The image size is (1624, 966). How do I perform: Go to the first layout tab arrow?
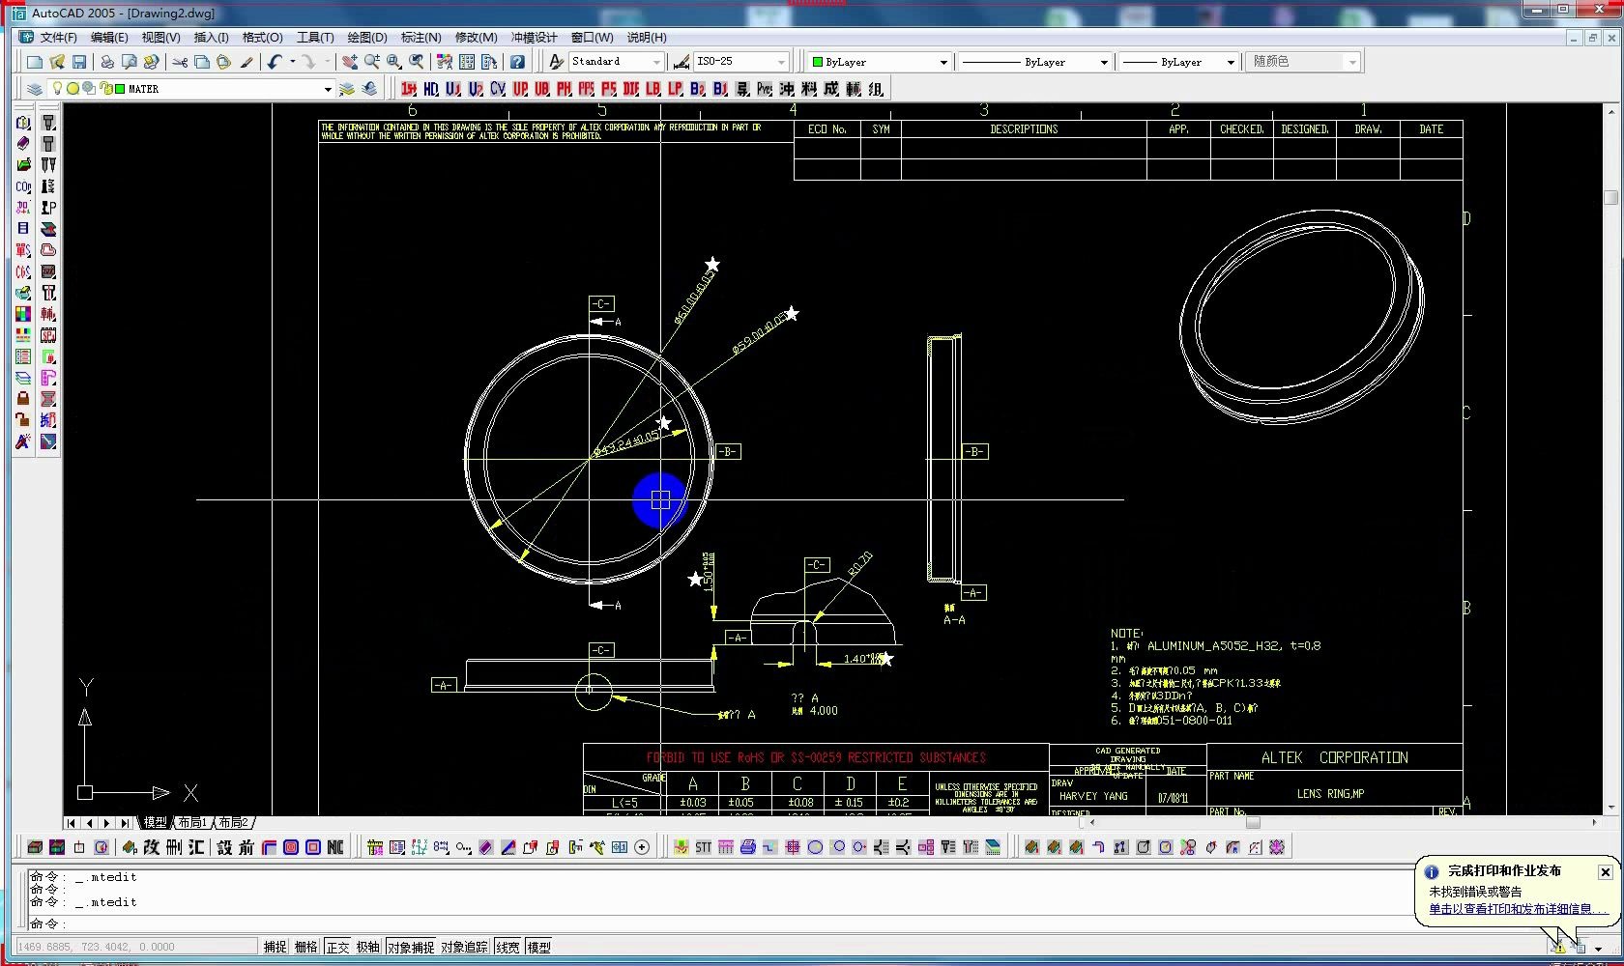tap(72, 823)
